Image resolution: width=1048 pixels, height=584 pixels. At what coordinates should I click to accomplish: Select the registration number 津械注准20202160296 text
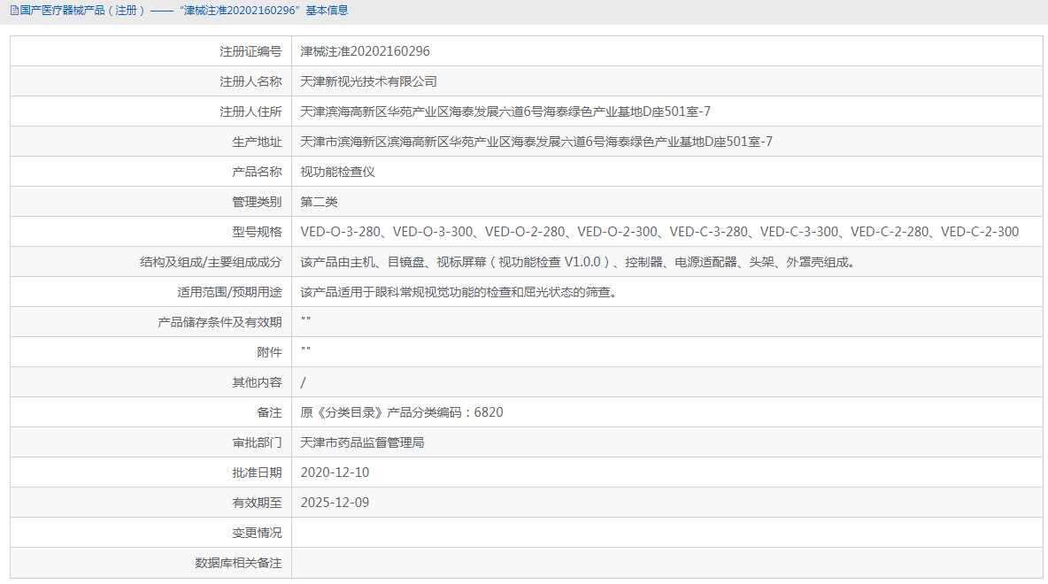point(366,50)
